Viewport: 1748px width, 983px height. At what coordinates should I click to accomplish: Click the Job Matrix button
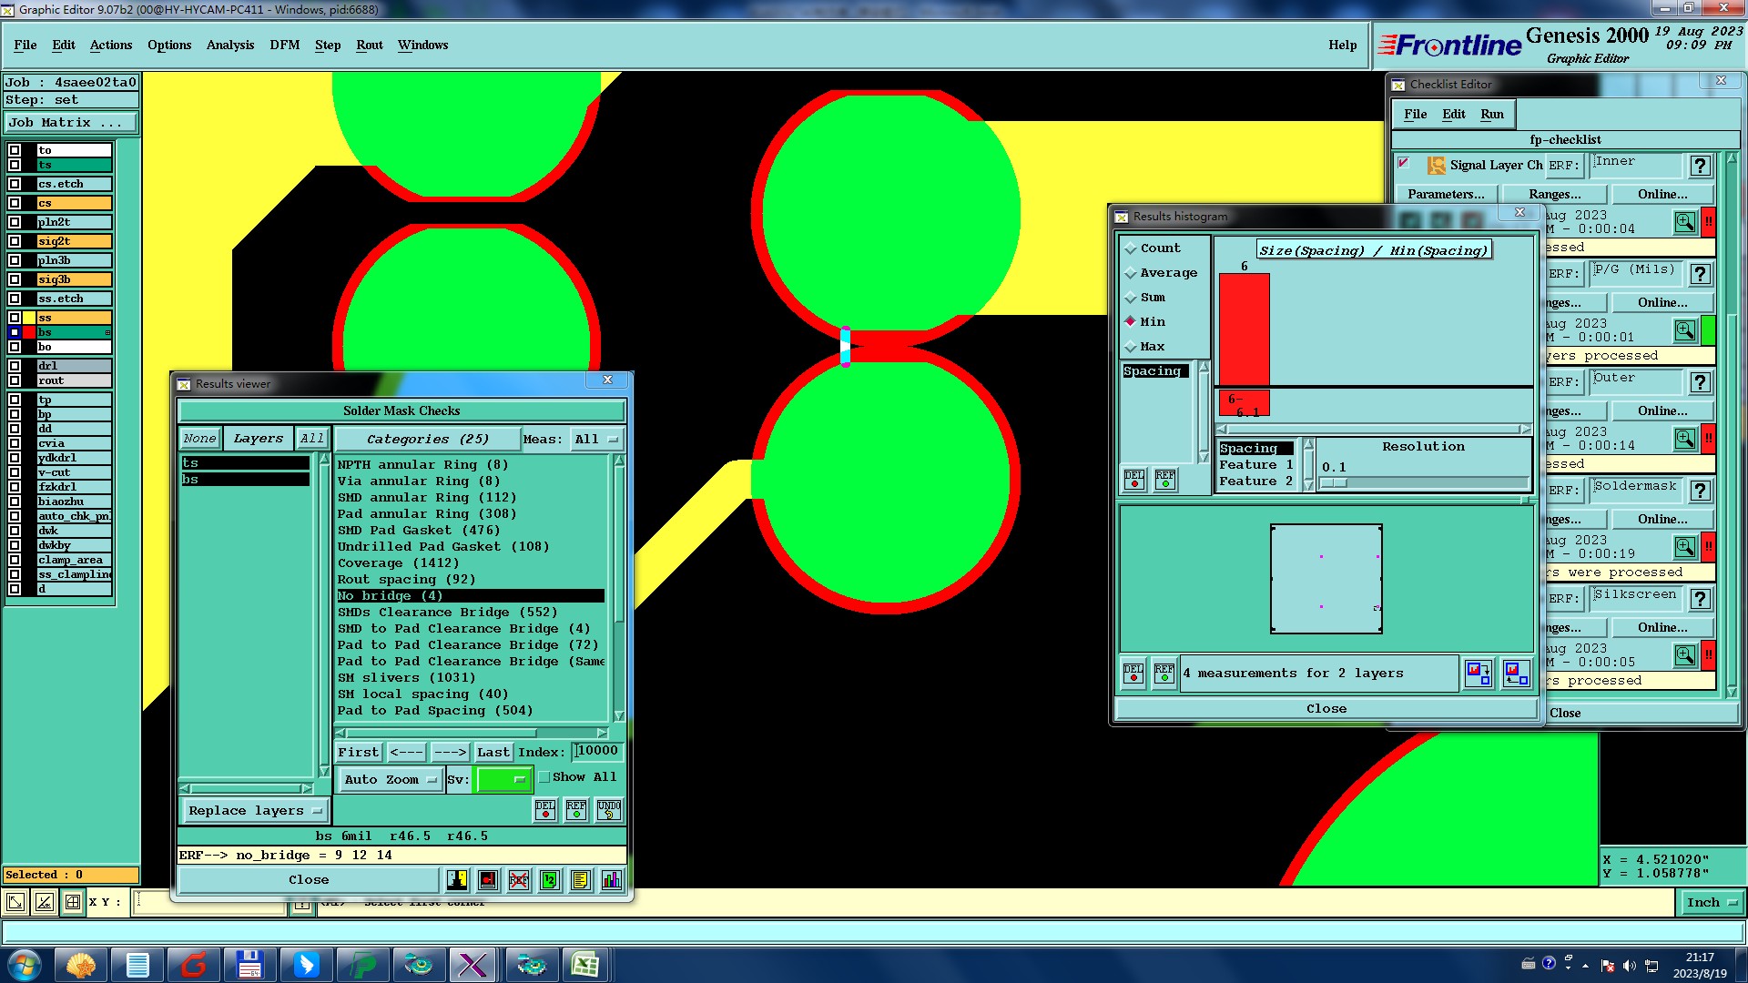71,123
